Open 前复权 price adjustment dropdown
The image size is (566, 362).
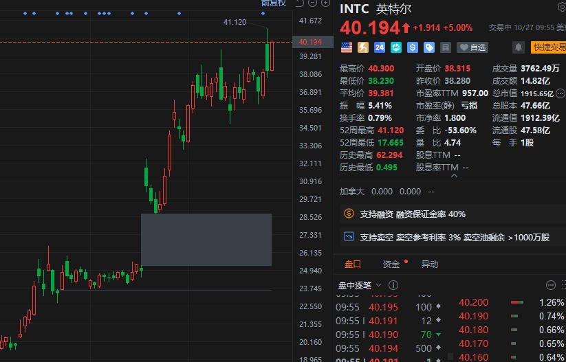click(274, 3)
